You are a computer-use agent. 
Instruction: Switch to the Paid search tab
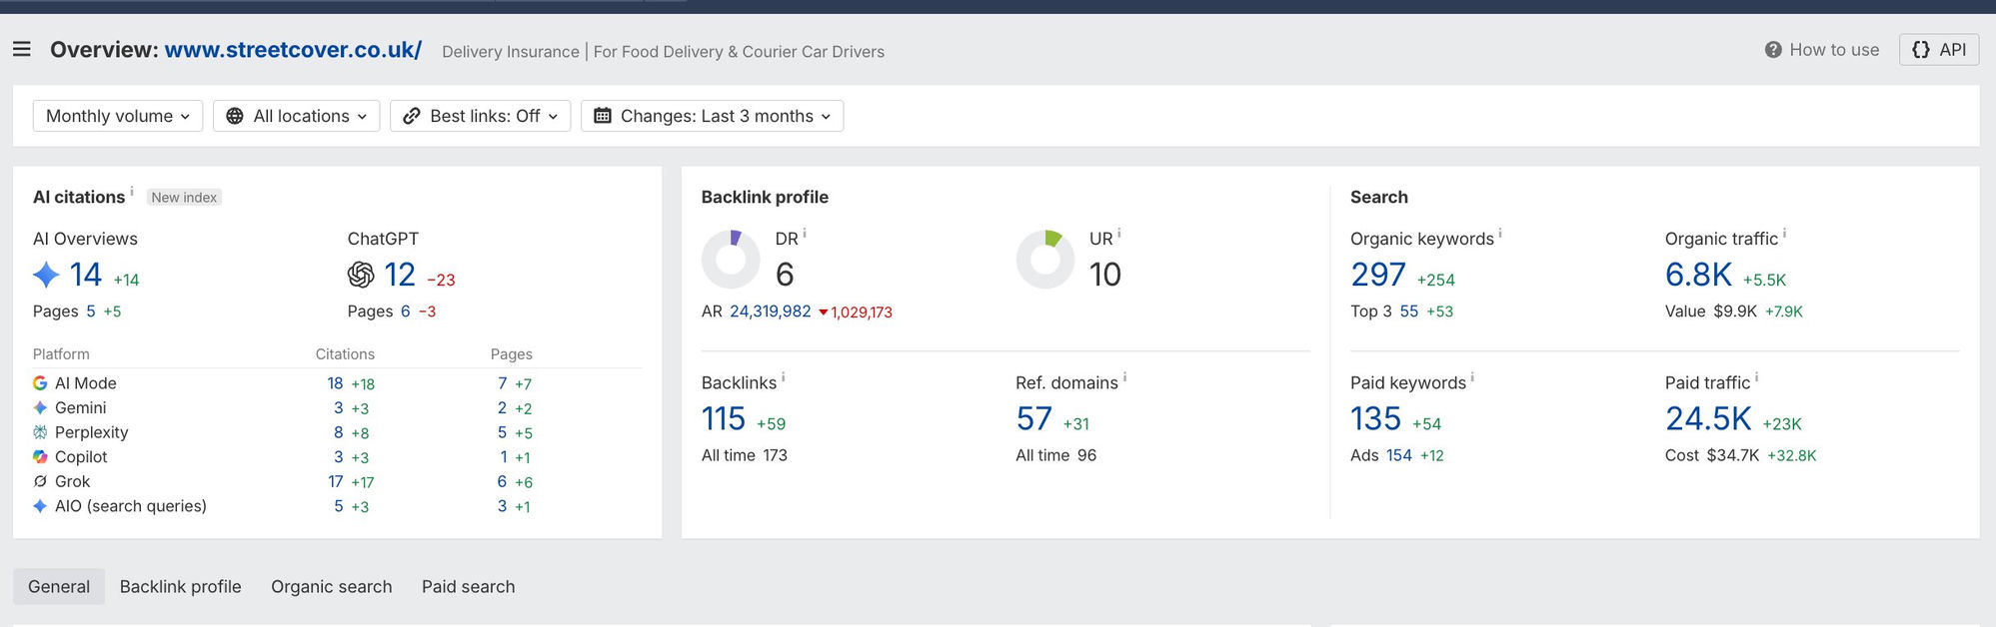[x=469, y=587]
